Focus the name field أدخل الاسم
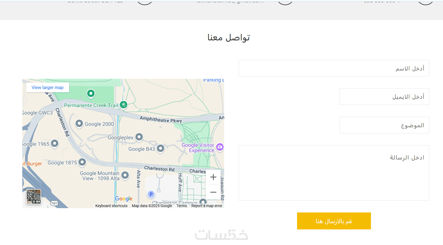This screenshot has height=245, width=443. 334,68
